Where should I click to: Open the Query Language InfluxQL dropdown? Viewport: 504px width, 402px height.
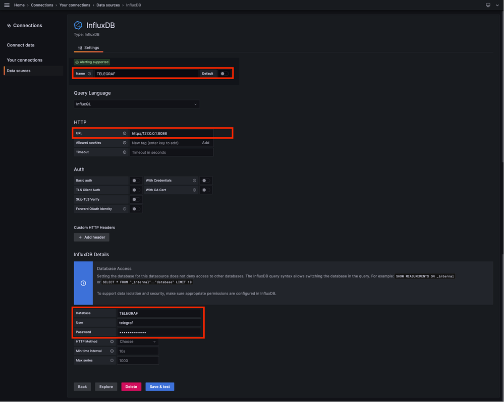click(x=137, y=104)
